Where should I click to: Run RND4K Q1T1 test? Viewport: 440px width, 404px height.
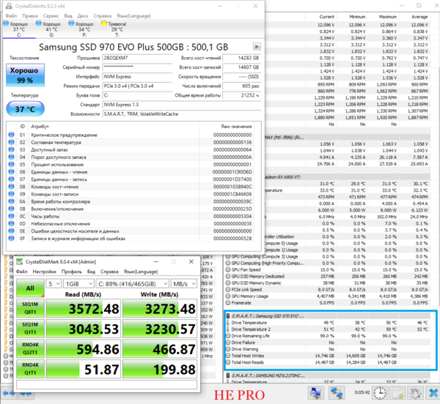(x=30, y=369)
